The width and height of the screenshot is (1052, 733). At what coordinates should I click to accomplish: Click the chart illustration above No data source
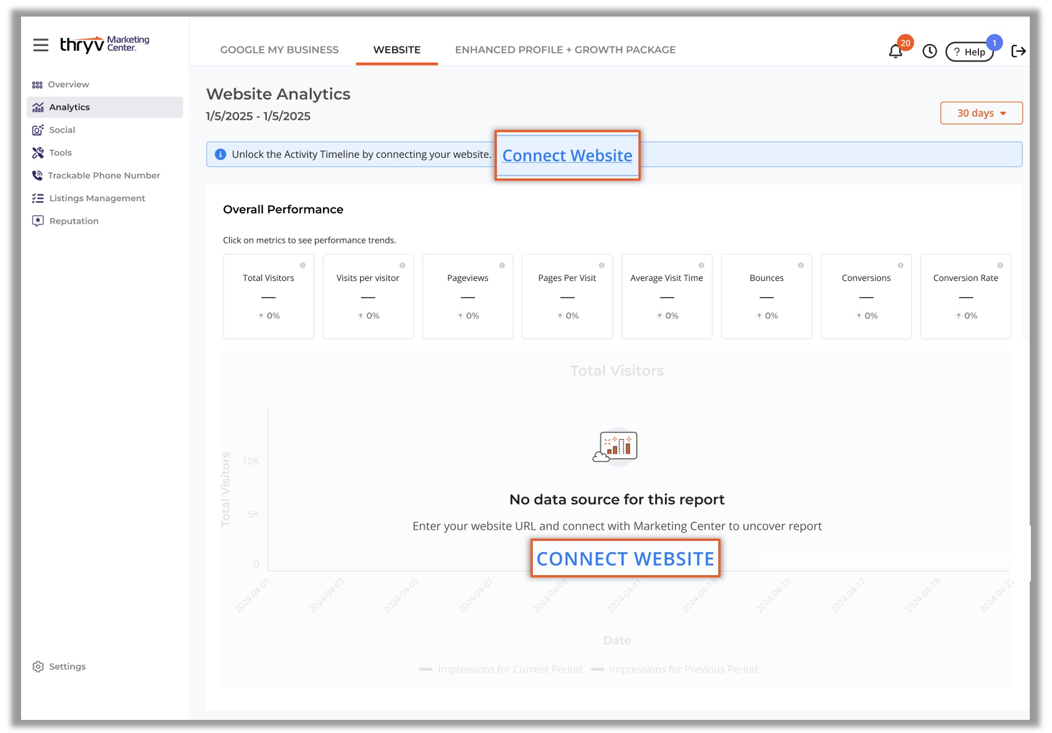click(x=616, y=446)
